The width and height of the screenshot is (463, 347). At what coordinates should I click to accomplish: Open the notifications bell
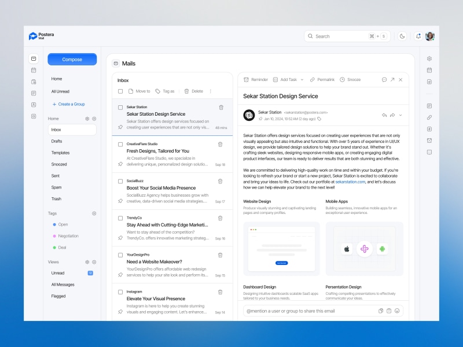tap(418, 36)
